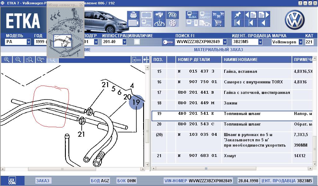Click the single-bar back arrow icon
Screen dimensions: 318x186
click(x=251, y=23)
